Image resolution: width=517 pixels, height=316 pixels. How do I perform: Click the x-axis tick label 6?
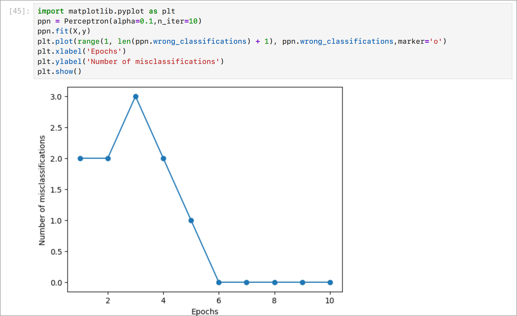(219, 301)
